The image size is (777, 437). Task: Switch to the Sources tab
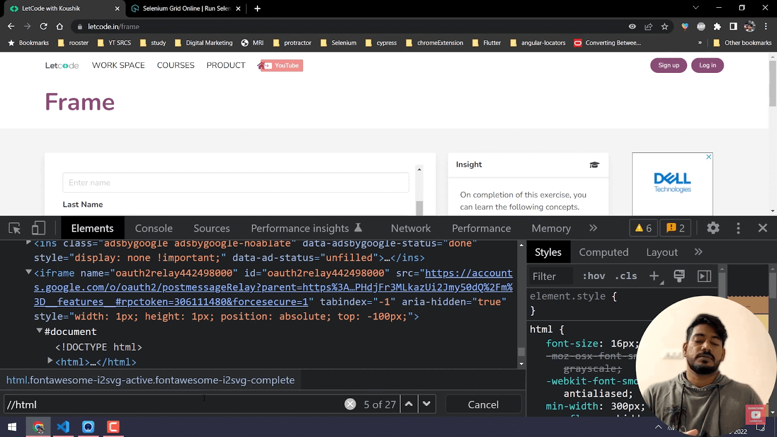(212, 228)
